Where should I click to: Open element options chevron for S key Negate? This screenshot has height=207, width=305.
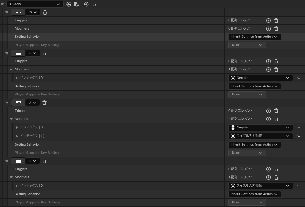pos(299,78)
